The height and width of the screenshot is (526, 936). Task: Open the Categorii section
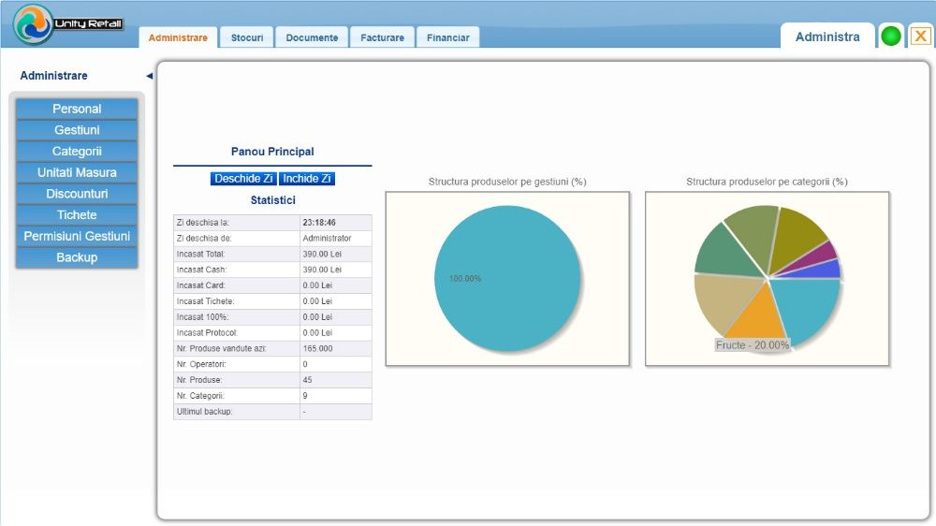(77, 152)
